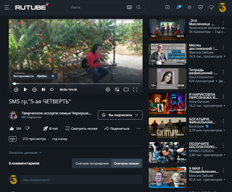Open channel Творческое ассорти семьи Чернуше...
The image size is (232, 192).
click(x=57, y=113)
